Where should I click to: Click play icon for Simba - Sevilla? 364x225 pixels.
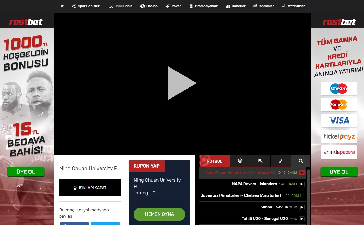pyautogui.click(x=302, y=207)
